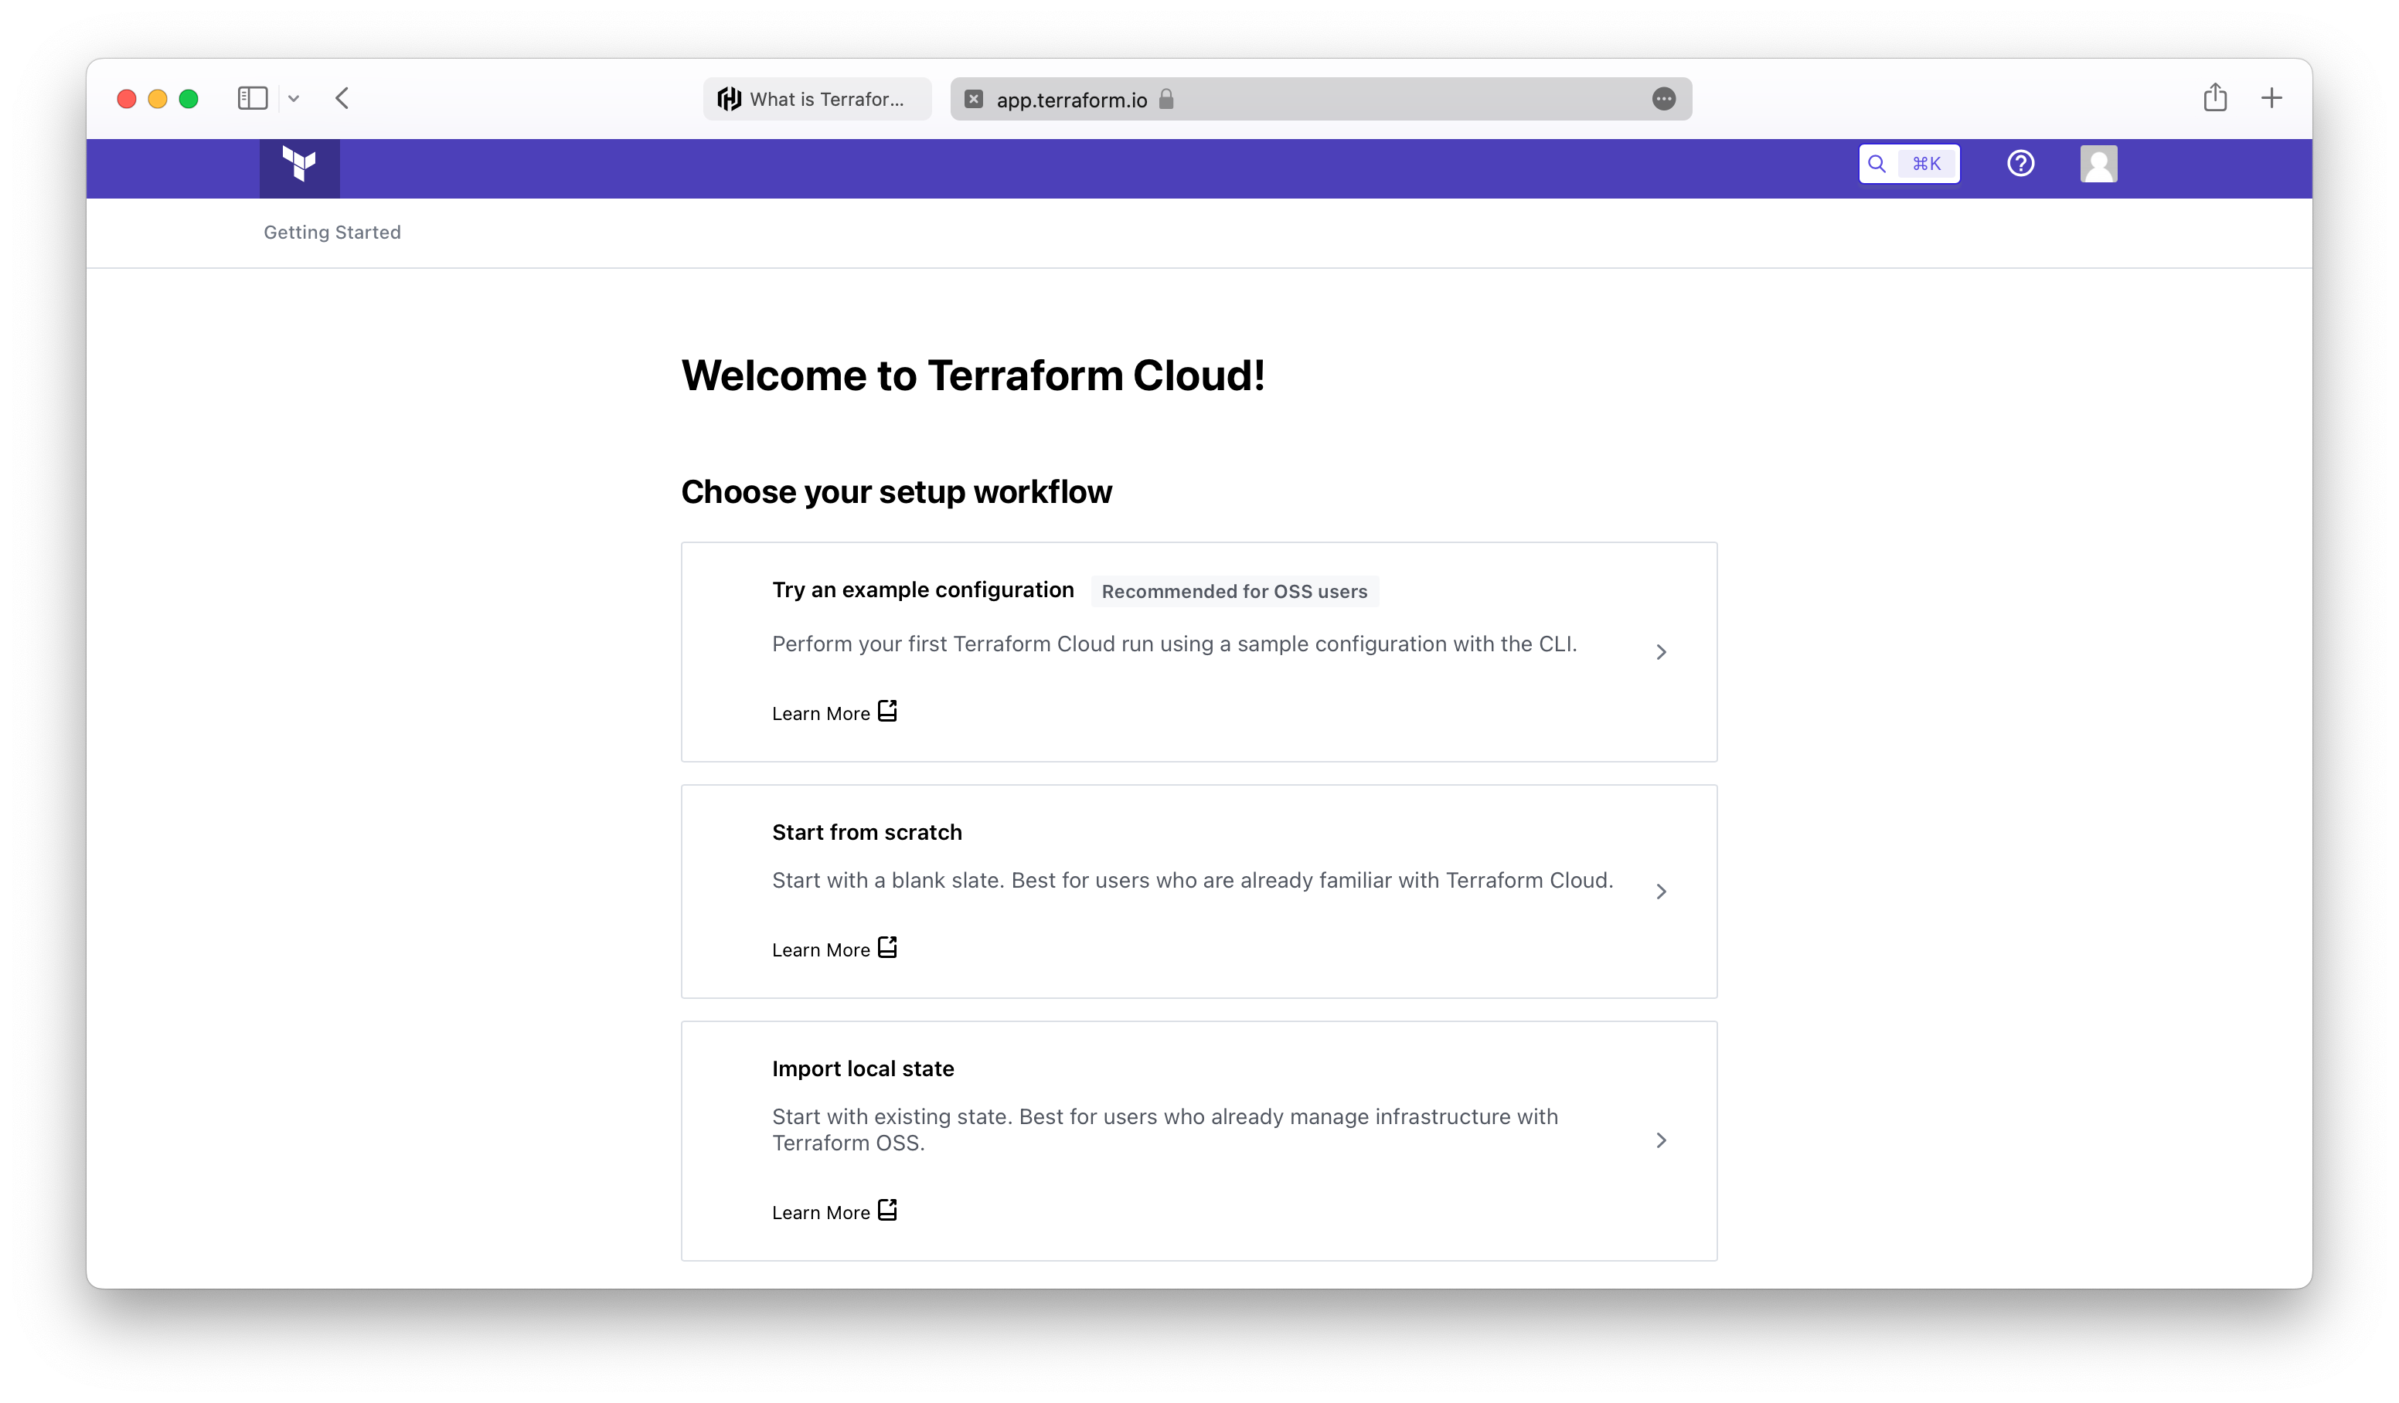The height and width of the screenshot is (1403, 2399).
Task: Click the Terraform logo in the navigation bar
Action: 299,168
